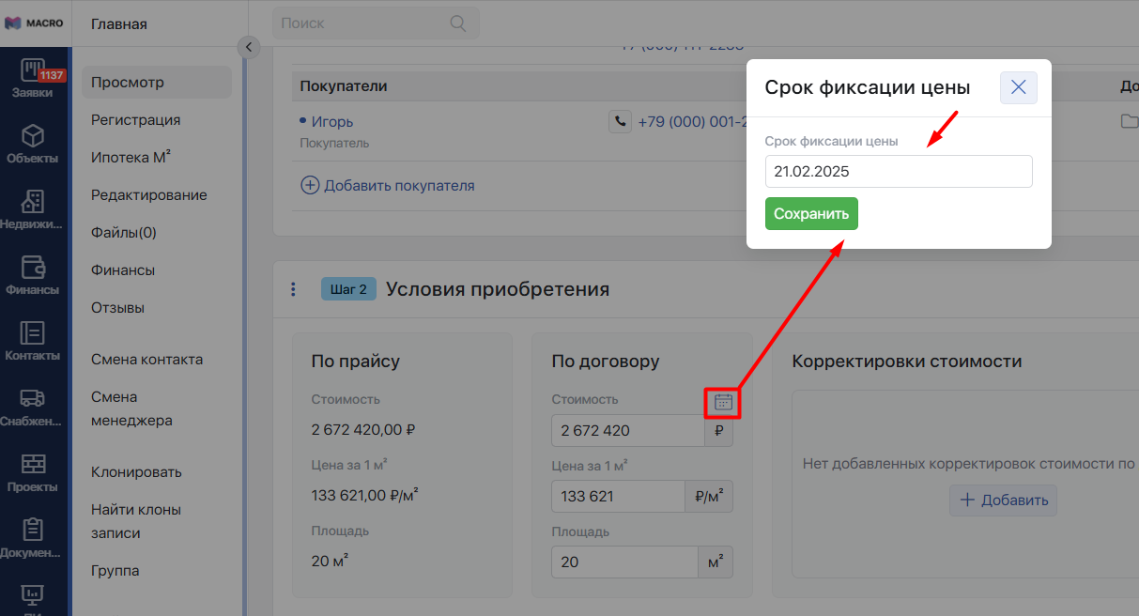Add a price adjustment with Добавить
Screen dimensions: 1139x616
point(1003,500)
